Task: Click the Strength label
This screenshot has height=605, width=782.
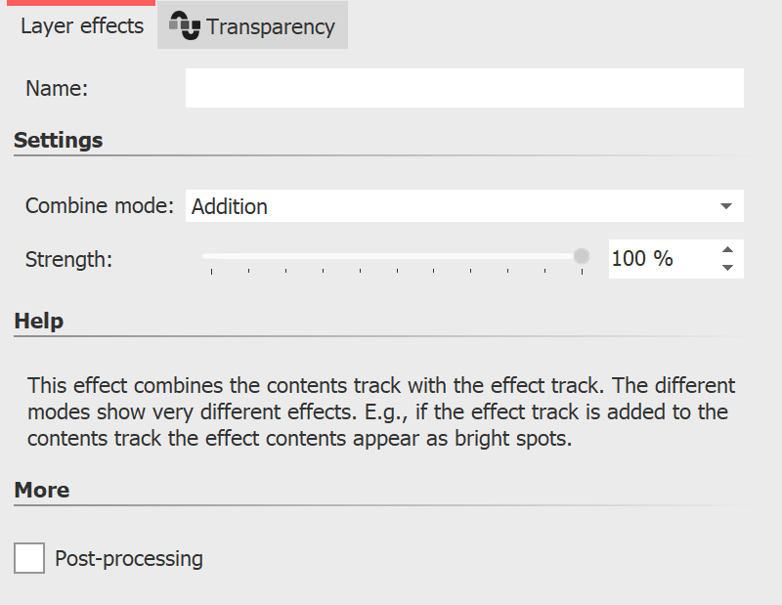Action: point(67,259)
